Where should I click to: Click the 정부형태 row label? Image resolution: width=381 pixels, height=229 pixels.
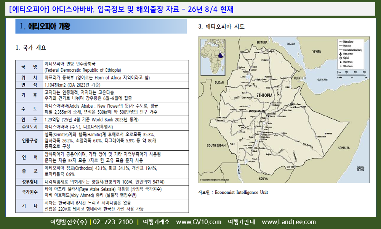pos(29,182)
